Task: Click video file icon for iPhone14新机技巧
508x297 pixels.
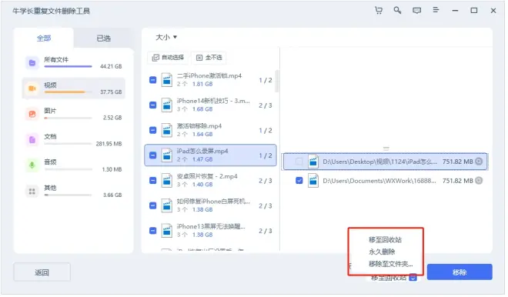Action: coord(167,105)
